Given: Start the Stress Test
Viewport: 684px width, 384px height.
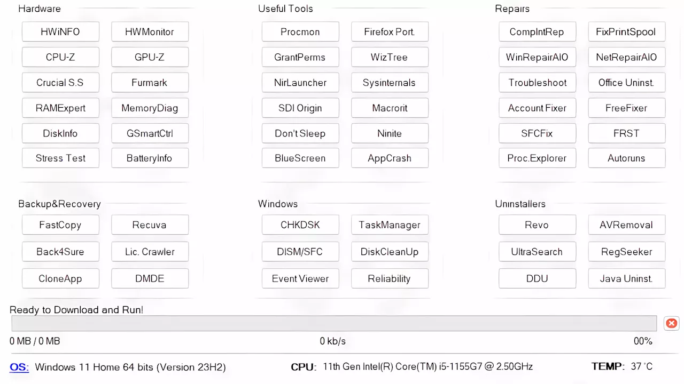Looking at the screenshot, I should click(60, 158).
